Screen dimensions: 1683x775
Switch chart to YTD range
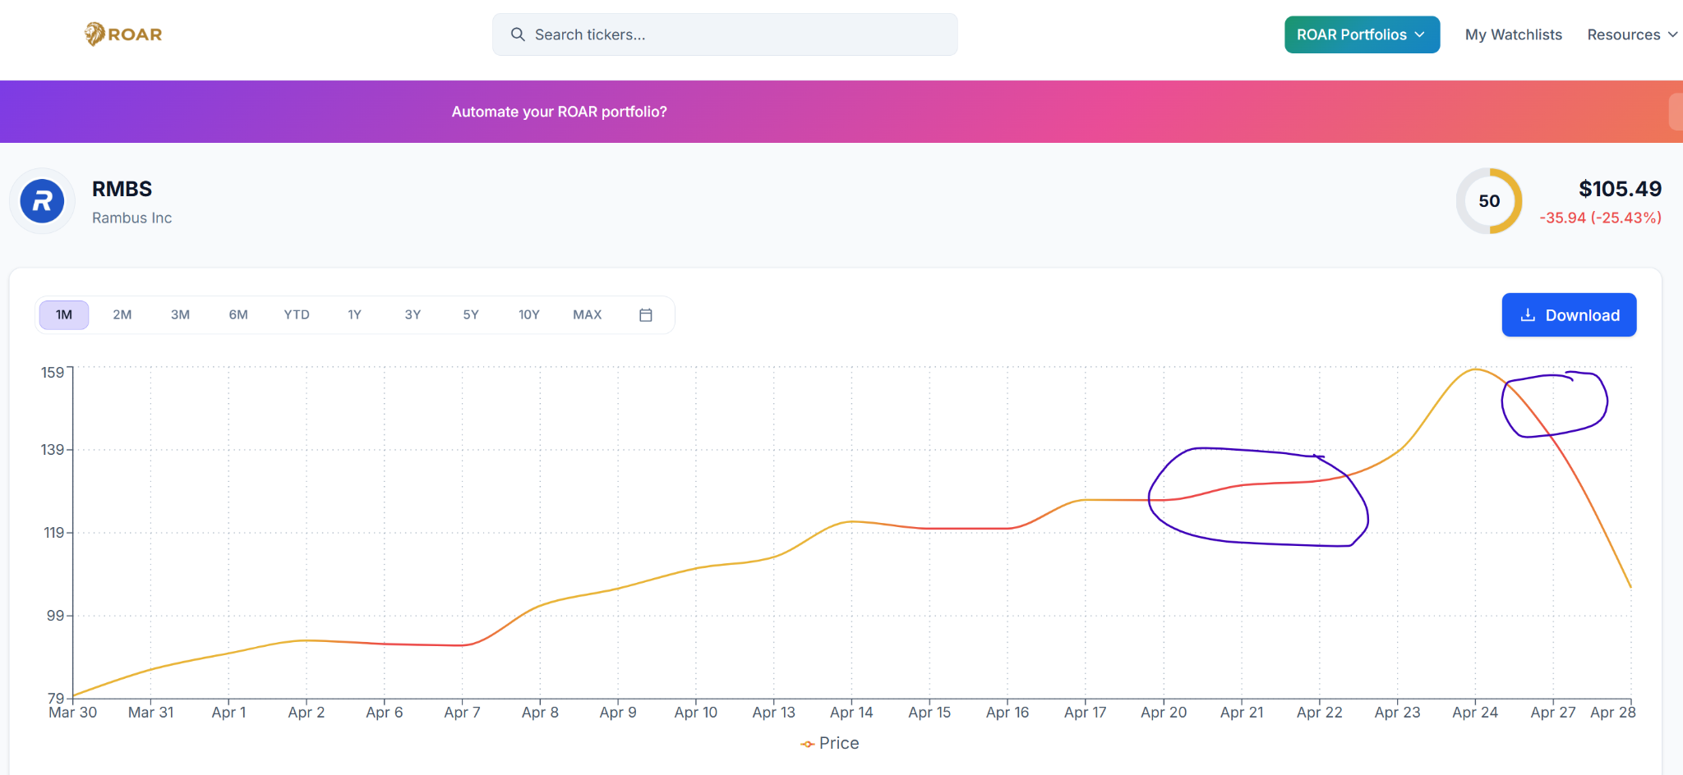[x=297, y=315]
